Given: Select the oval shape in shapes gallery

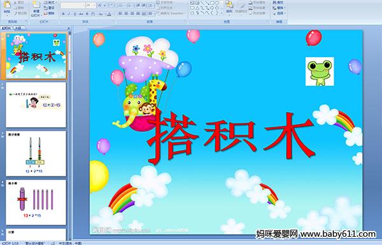Looking at the screenshot, I should pos(217,3).
